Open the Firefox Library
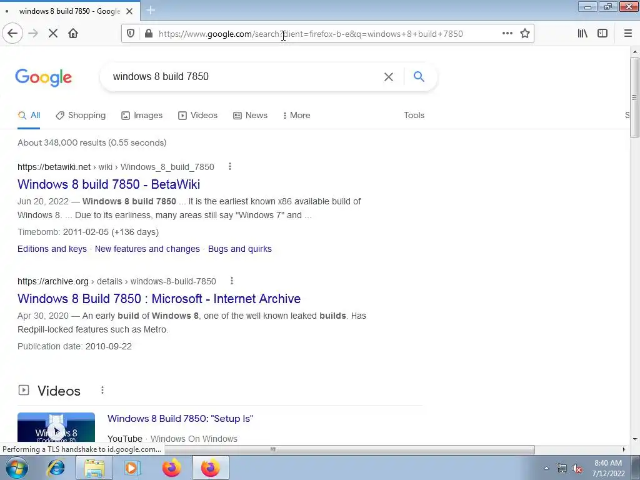The height and width of the screenshot is (480, 640). coord(582,34)
